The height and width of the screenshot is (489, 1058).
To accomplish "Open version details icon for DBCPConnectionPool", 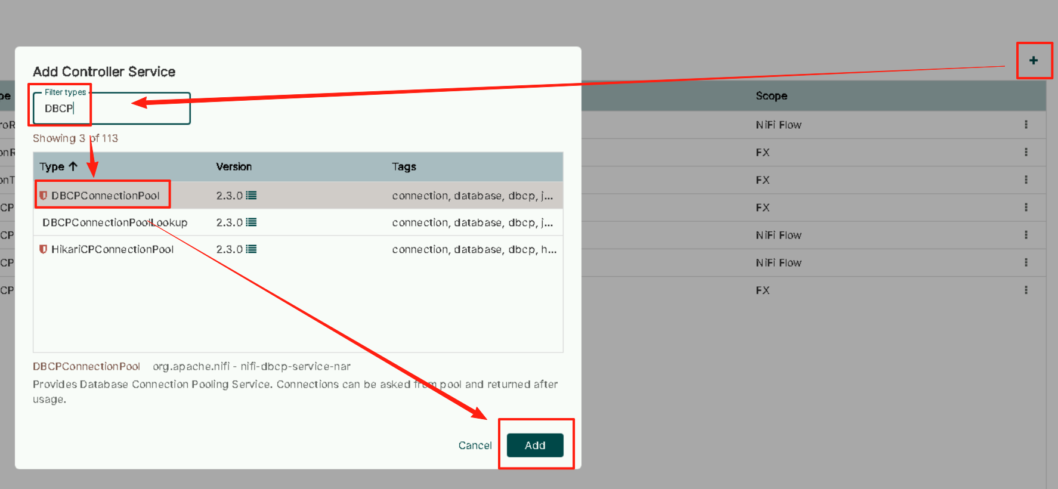I will tap(251, 196).
